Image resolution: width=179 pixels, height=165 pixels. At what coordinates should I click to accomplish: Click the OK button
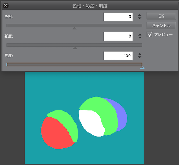[161, 16]
